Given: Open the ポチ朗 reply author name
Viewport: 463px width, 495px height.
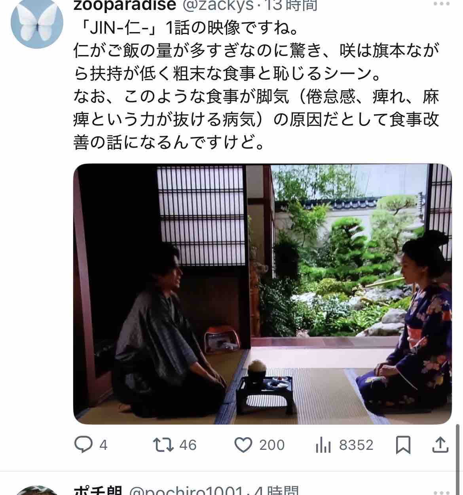Looking at the screenshot, I should tap(97, 491).
